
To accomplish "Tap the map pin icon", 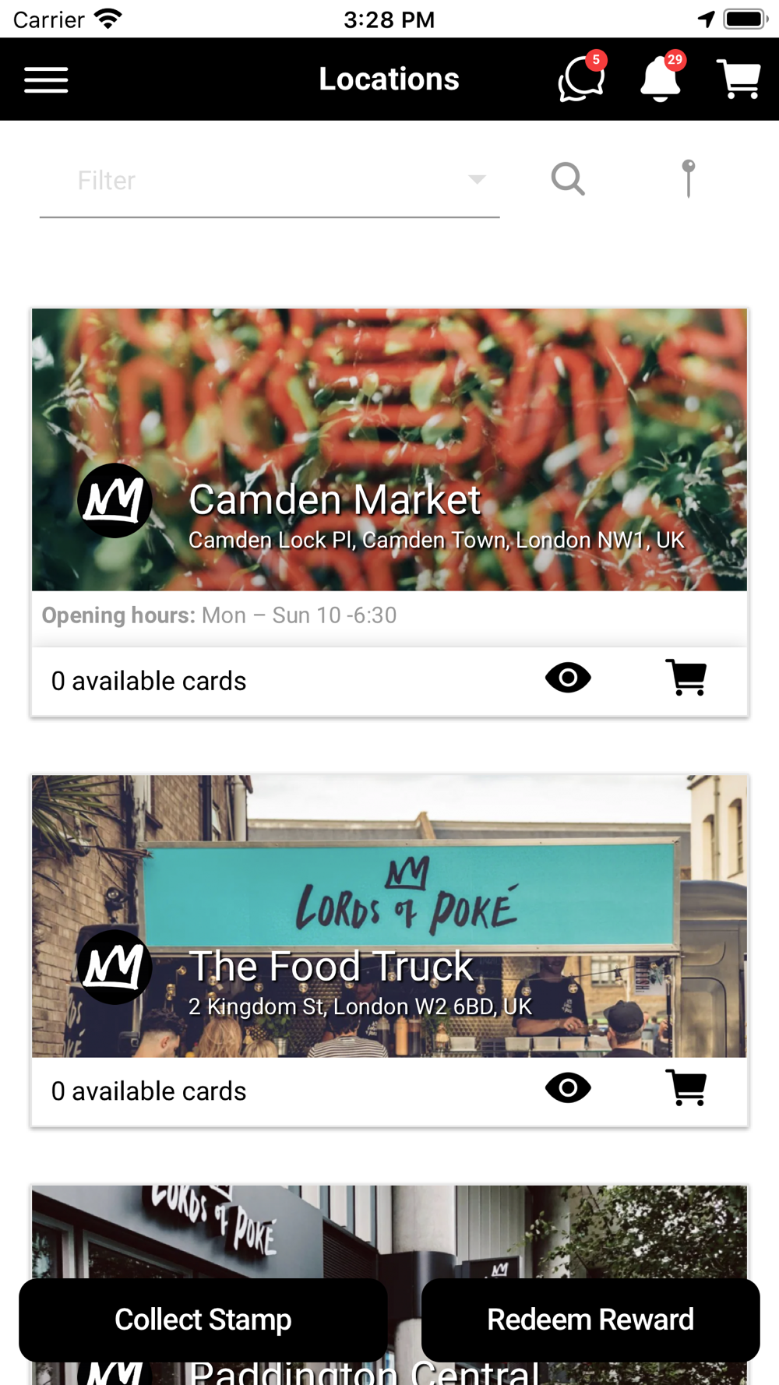I will tap(689, 178).
